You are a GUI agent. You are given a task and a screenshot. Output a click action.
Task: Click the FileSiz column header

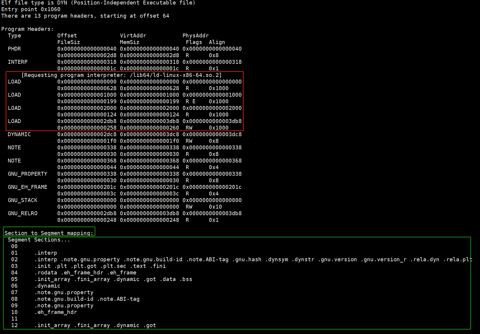click(x=69, y=42)
